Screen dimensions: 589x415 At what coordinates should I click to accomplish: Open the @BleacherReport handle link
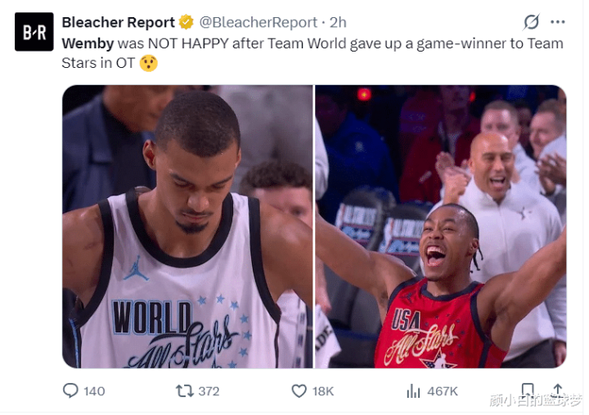coord(258,23)
